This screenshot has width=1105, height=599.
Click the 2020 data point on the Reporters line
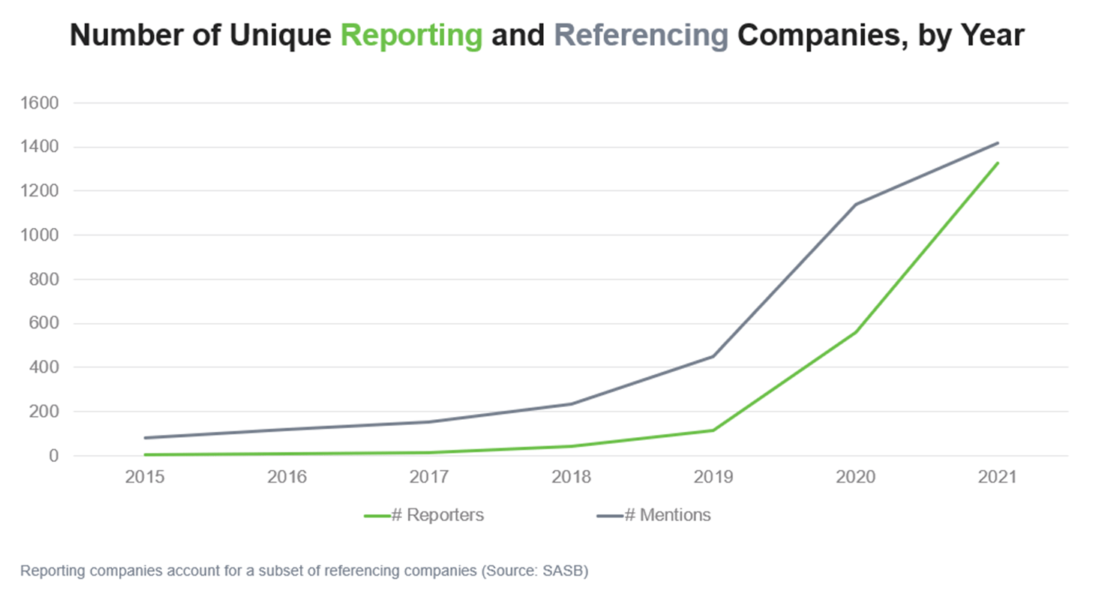click(x=854, y=331)
